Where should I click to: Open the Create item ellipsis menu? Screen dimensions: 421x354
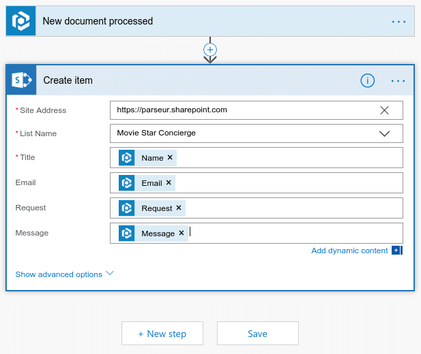click(398, 80)
